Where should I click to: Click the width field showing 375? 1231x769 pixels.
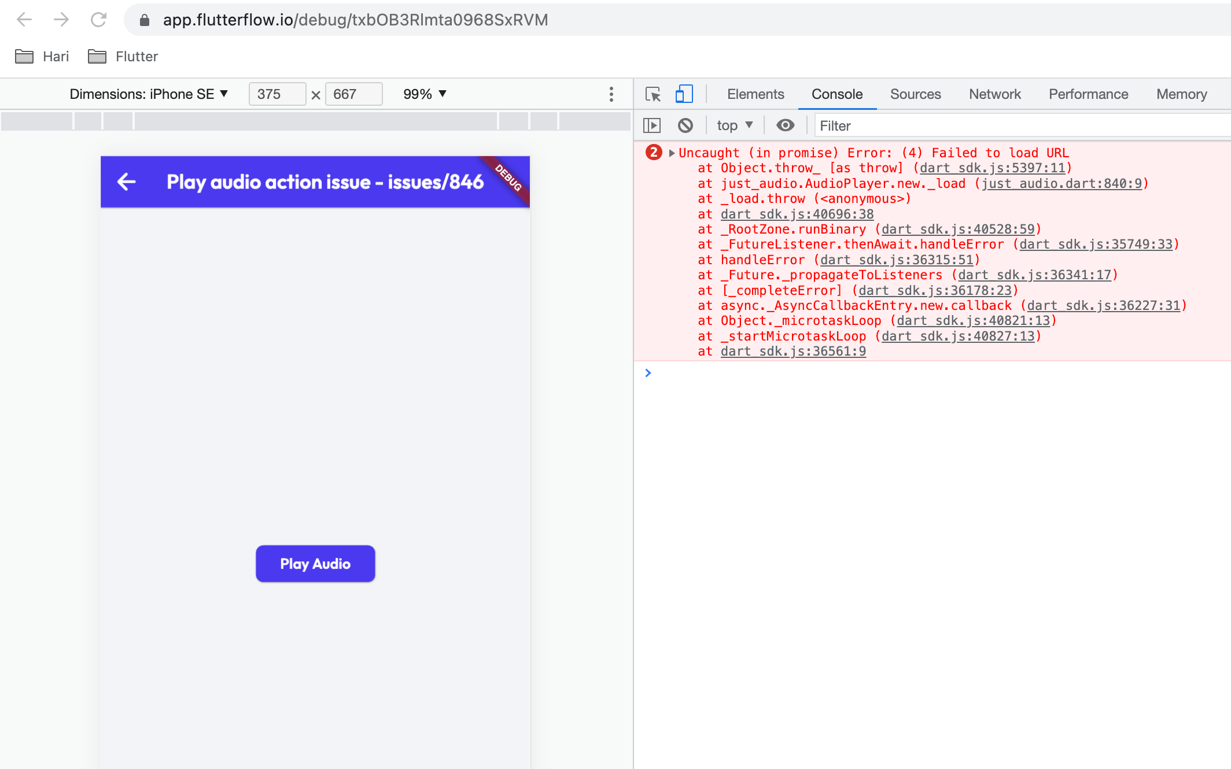click(277, 94)
